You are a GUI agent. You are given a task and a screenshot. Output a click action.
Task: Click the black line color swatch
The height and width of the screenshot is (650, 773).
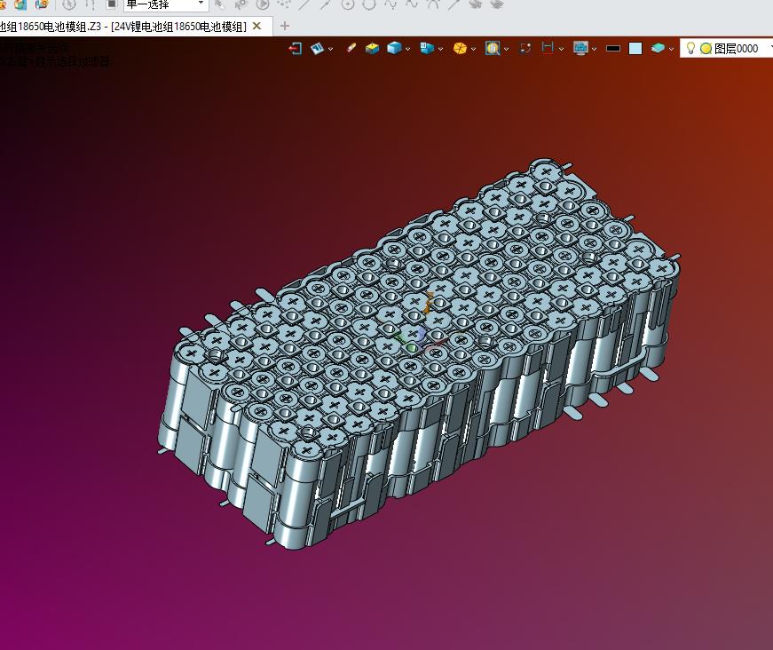(x=612, y=48)
